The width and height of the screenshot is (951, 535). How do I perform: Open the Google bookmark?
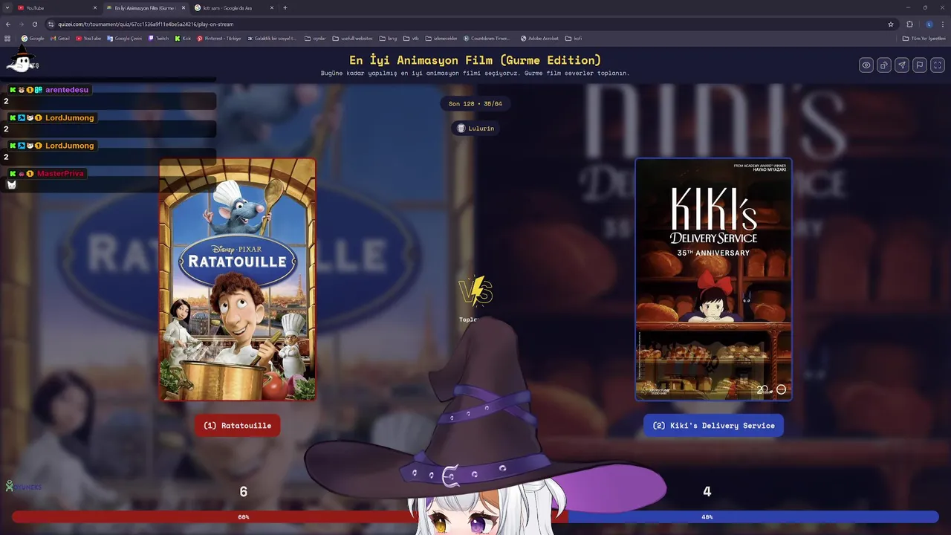[x=33, y=38]
